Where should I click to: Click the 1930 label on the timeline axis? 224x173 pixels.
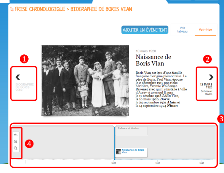(158, 163)
